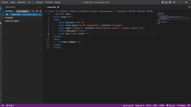The height and width of the screenshot is (107, 191).
Task: Select the index.html editor tab
Action: tap(52, 7)
